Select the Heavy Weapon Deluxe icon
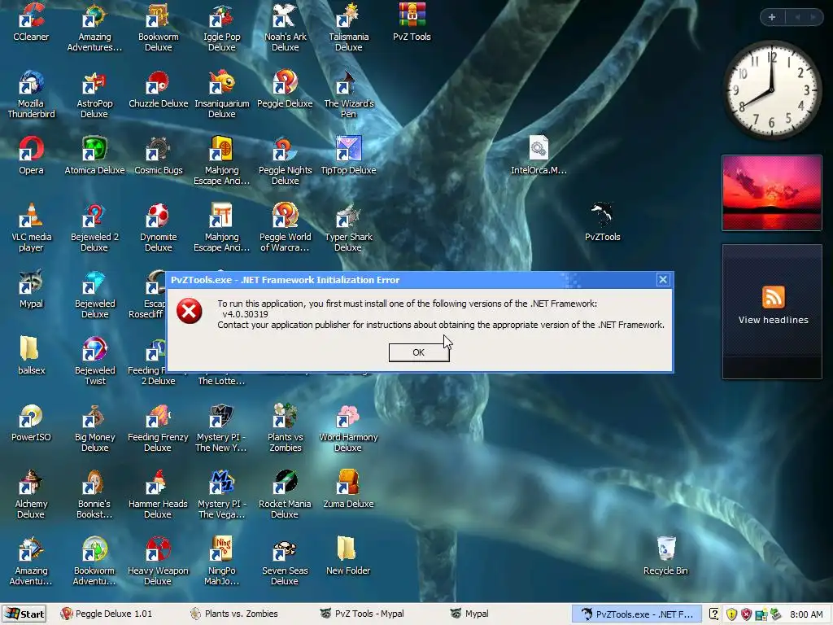The height and width of the screenshot is (625, 833). [x=158, y=562]
